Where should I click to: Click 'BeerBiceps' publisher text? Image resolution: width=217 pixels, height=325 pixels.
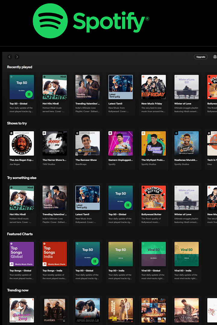point(81,164)
